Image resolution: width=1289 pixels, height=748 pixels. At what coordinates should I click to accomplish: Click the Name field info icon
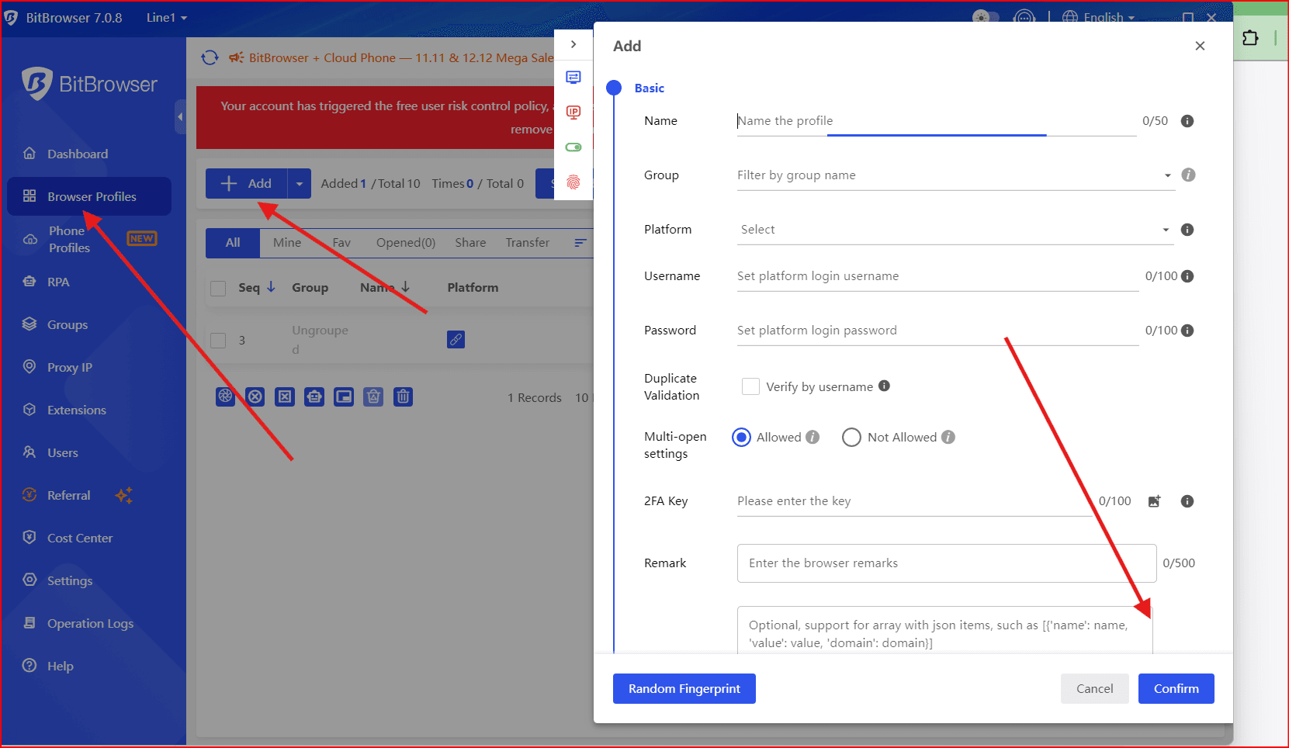pyautogui.click(x=1187, y=121)
